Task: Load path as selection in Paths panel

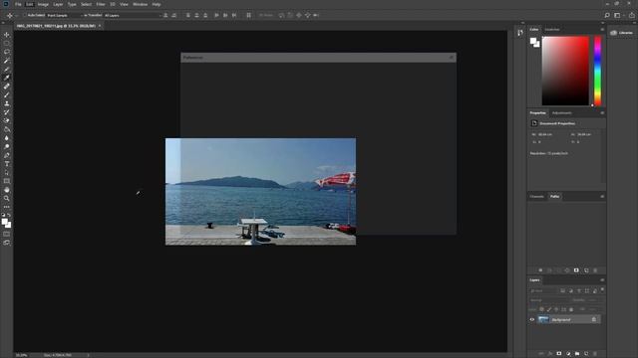Action: pos(558,270)
